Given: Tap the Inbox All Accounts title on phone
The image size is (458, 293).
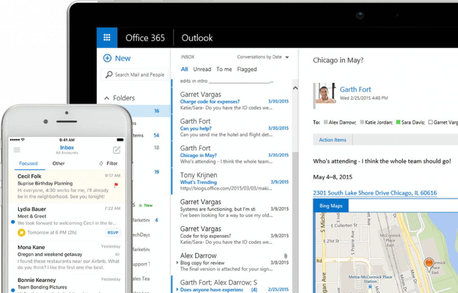Looking at the screenshot, I should 67,150.
